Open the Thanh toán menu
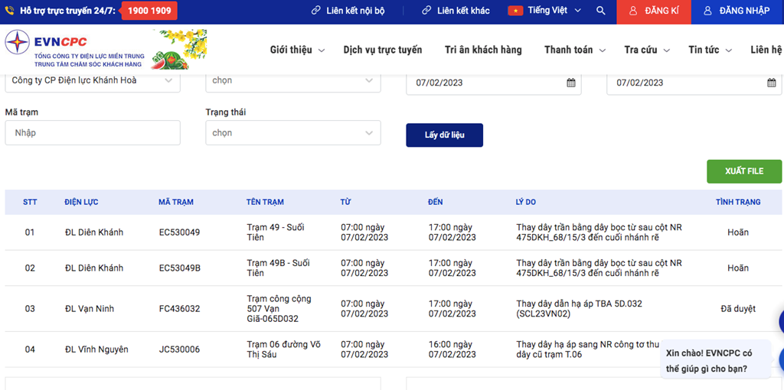 (574, 50)
